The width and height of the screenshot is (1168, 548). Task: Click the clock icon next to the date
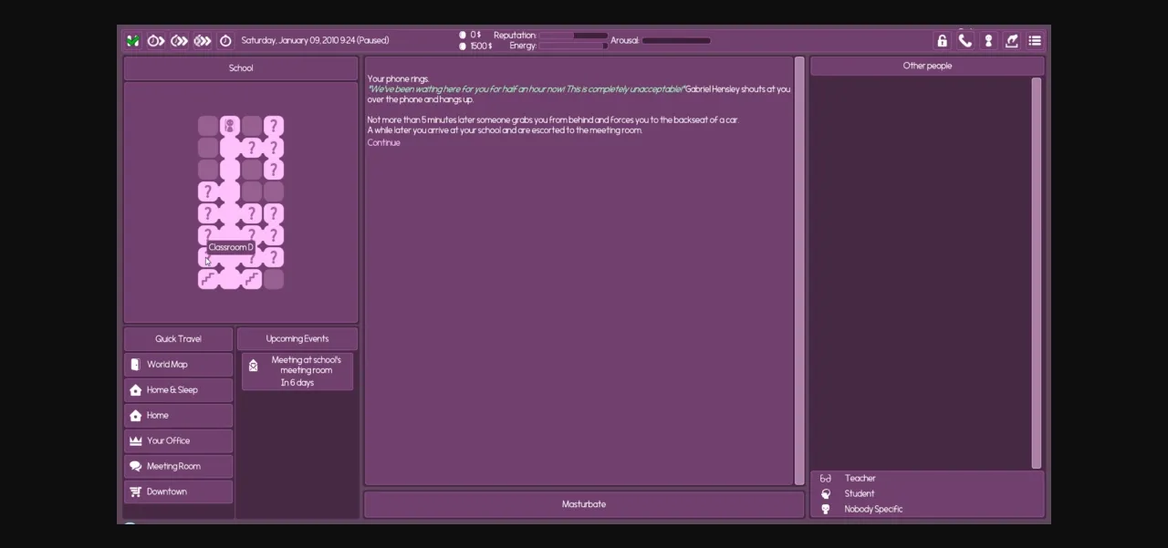225,40
